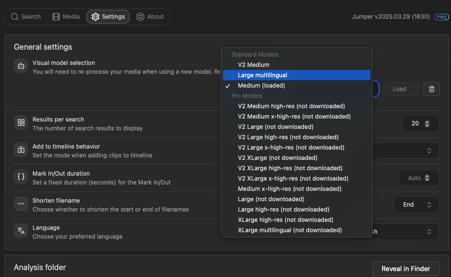Choose Large multilingual from the model list
The height and width of the screenshot is (277, 451).
click(x=262, y=75)
